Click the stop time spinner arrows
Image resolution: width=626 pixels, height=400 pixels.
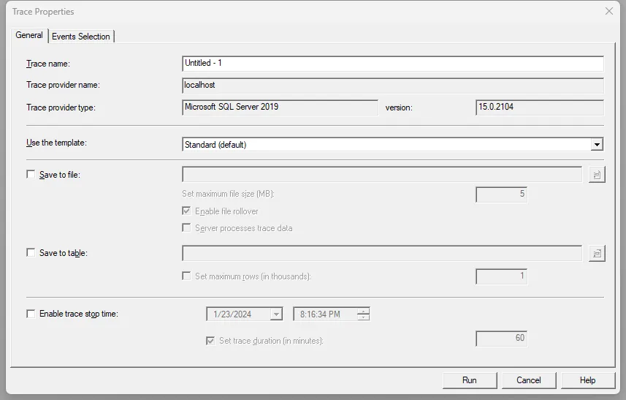(363, 314)
